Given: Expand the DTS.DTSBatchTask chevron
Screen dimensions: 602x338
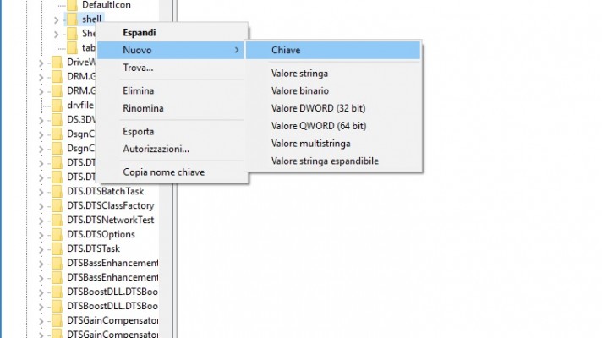Looking at the screenshot, I should (x=41, y=192).
